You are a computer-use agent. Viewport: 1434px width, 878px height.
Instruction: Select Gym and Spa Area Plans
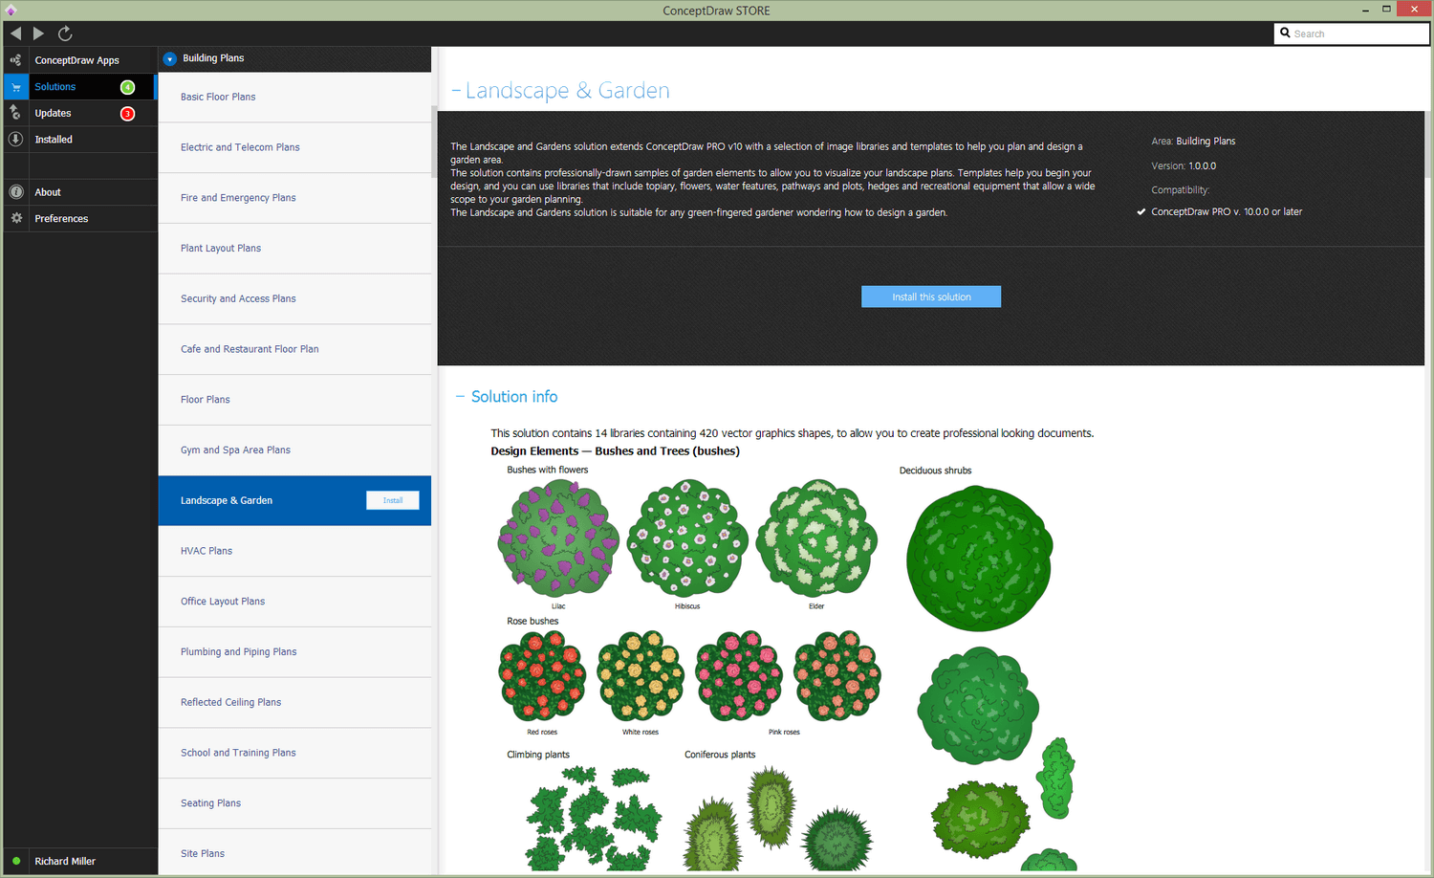294,450
